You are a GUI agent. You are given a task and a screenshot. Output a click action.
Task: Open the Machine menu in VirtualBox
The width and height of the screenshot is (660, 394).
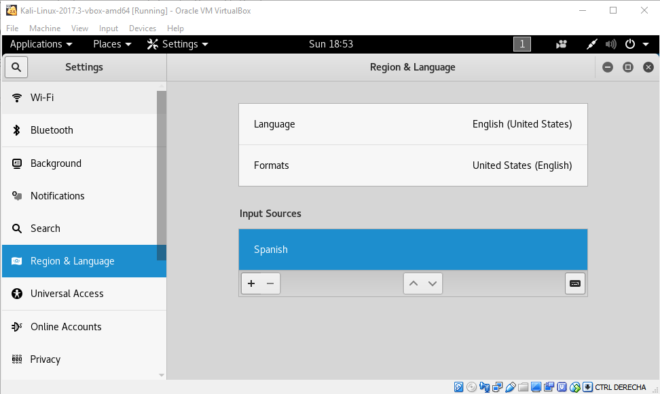(x=45, y=28)
